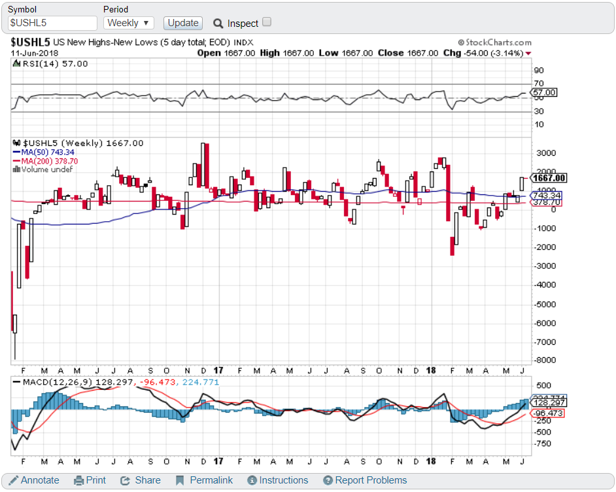Click the StockCharts.com copyright text

tap(494, 43)
